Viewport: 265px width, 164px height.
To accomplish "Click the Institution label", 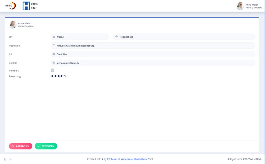I will tap(14, 46).
